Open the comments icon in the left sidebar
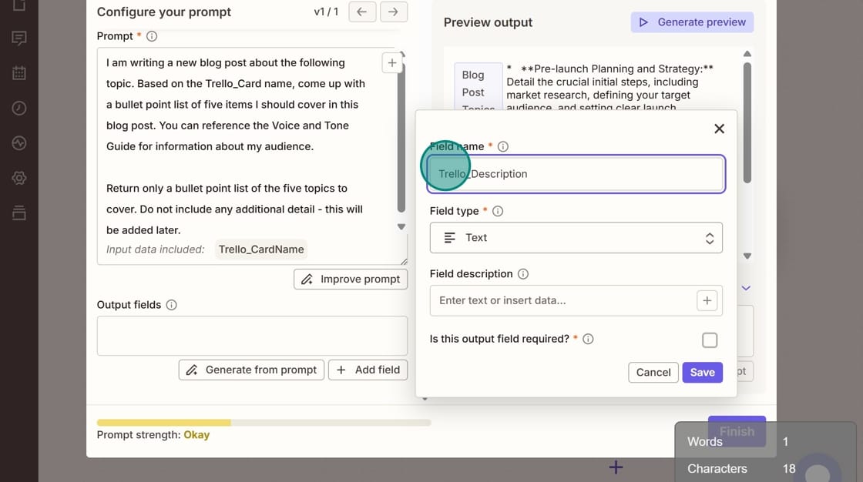863x482 pixels. click(x=19, y=38)
